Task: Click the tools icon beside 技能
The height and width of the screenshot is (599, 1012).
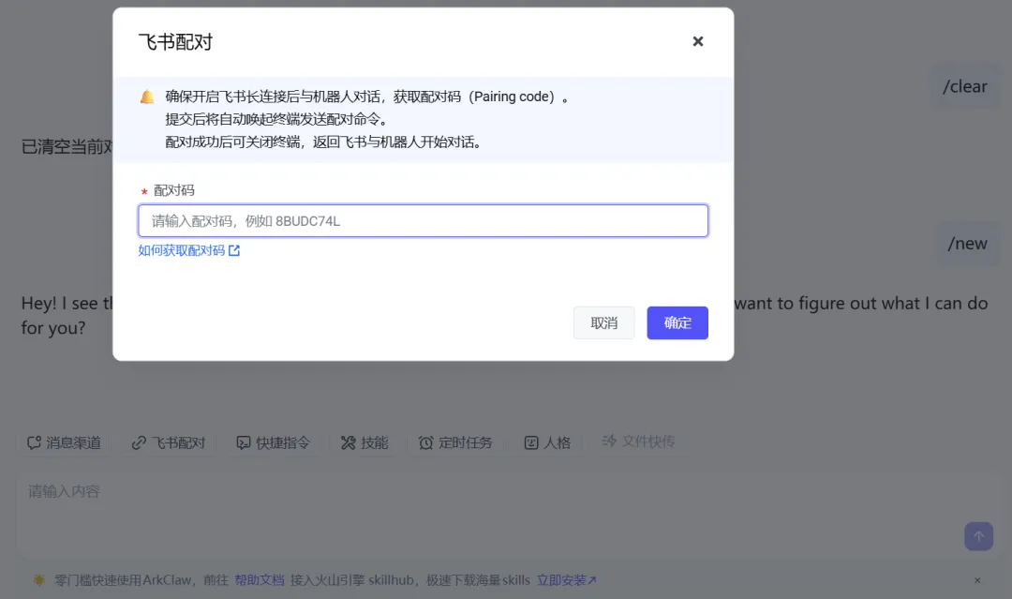Action: pyautogui.click(x=349, y=442)
